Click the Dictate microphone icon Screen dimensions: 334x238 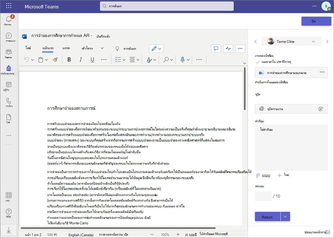coord(182,59)
